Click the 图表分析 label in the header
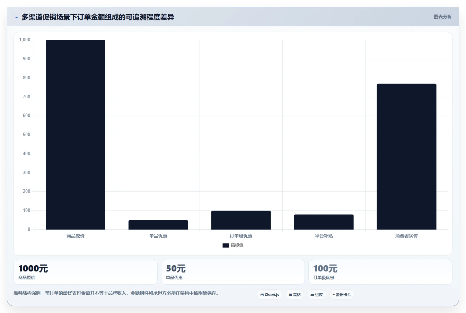Viewport: 466px width, 313px height. [x=442, y=17]
